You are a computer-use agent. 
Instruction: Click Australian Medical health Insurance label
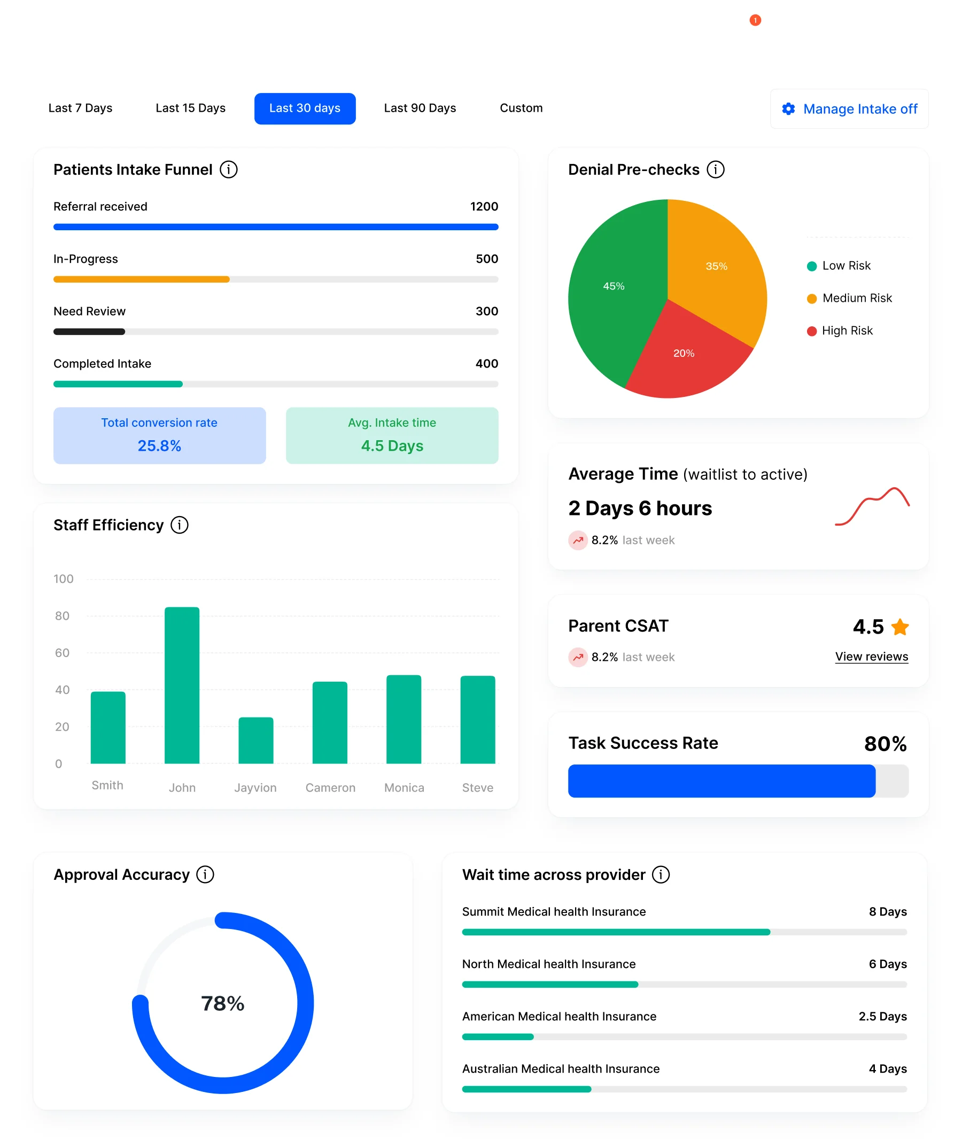[x=561, y=1068]
